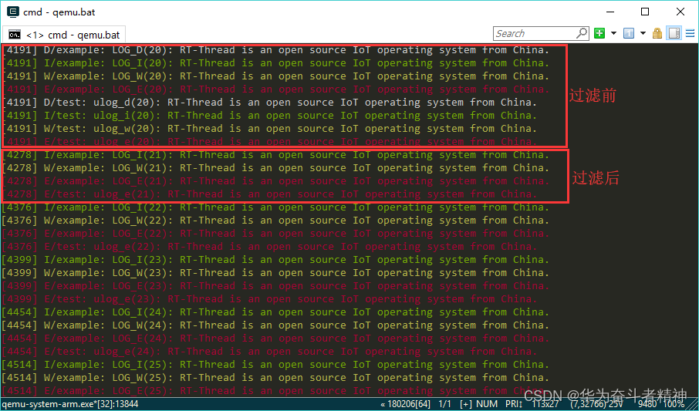Screen dimensions: 699x411
Task: Toggle the scroll buffer view icon
Action: click(674, 33)
